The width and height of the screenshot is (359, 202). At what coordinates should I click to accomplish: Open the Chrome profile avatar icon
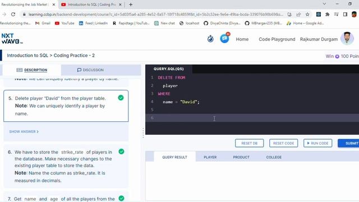click(354, 15)
